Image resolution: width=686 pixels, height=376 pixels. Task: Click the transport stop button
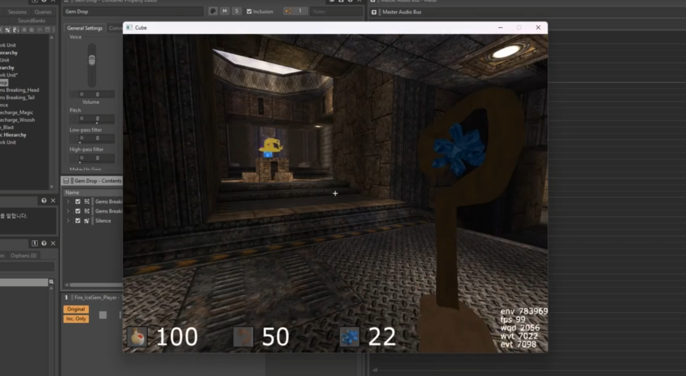click(x=103, y=315)
